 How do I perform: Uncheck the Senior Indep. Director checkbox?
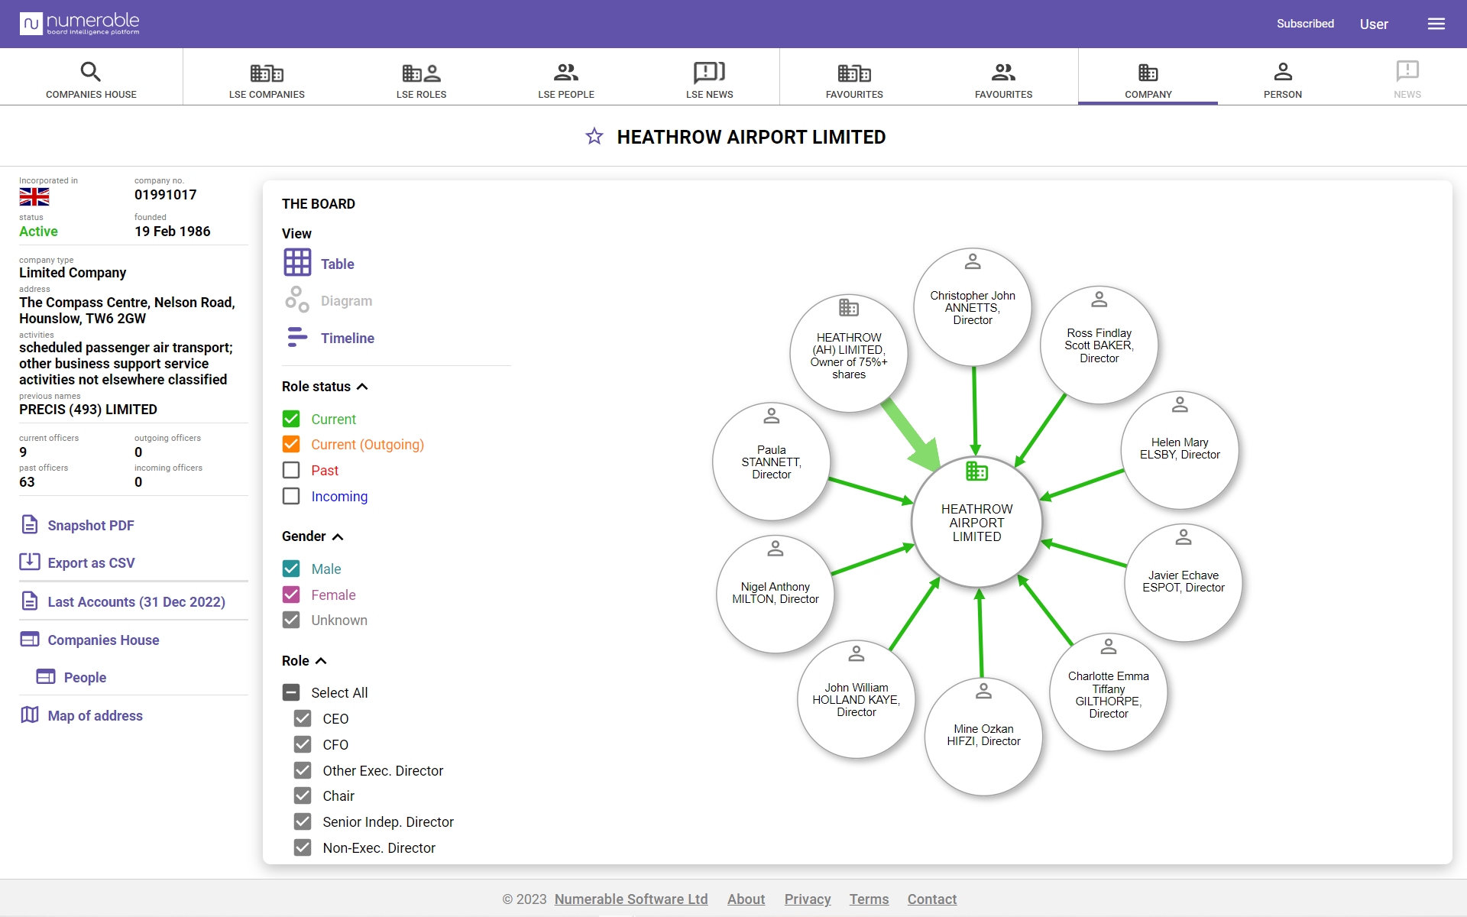tap(303, 821)
